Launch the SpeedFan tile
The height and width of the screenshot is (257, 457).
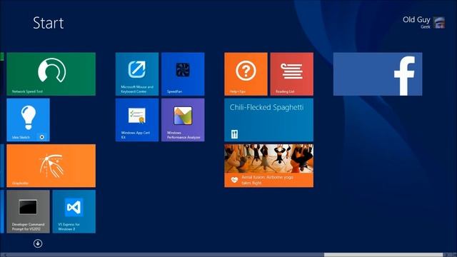click(x=183, y=74)
